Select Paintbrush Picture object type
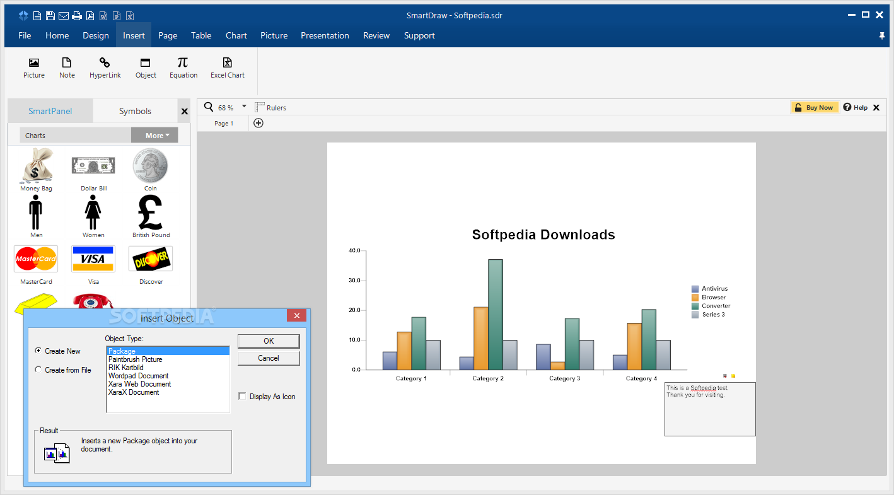The image size is (894, 495). tap(168, 359)
